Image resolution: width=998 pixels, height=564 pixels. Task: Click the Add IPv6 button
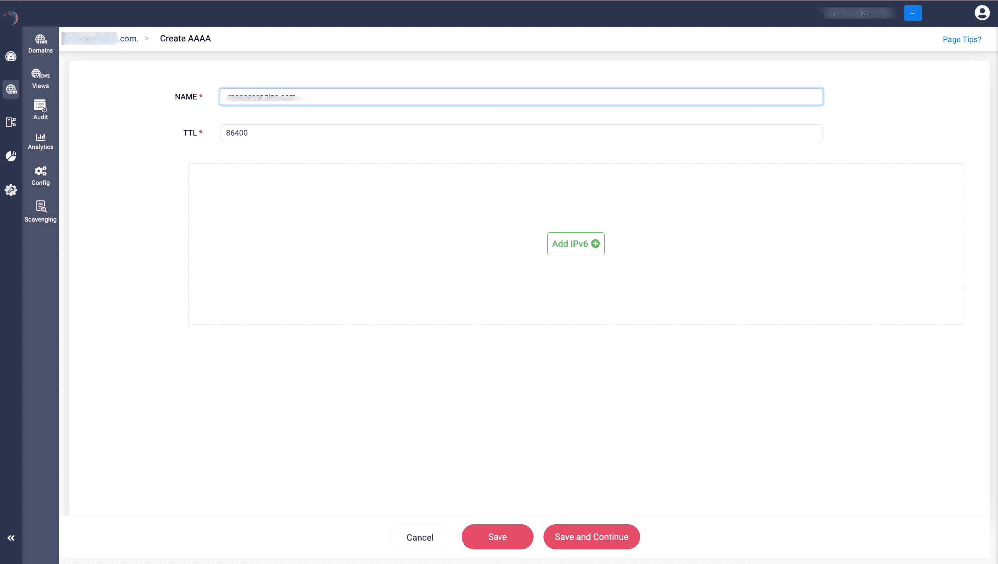pos(575,244)
